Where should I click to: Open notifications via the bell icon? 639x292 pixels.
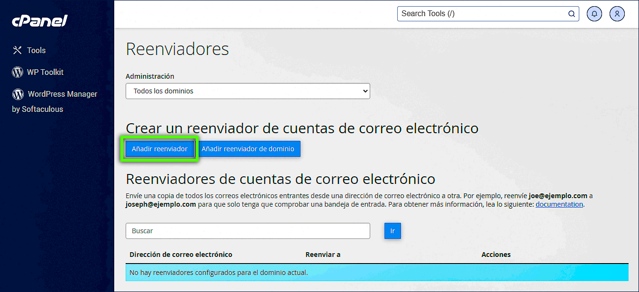594,14
